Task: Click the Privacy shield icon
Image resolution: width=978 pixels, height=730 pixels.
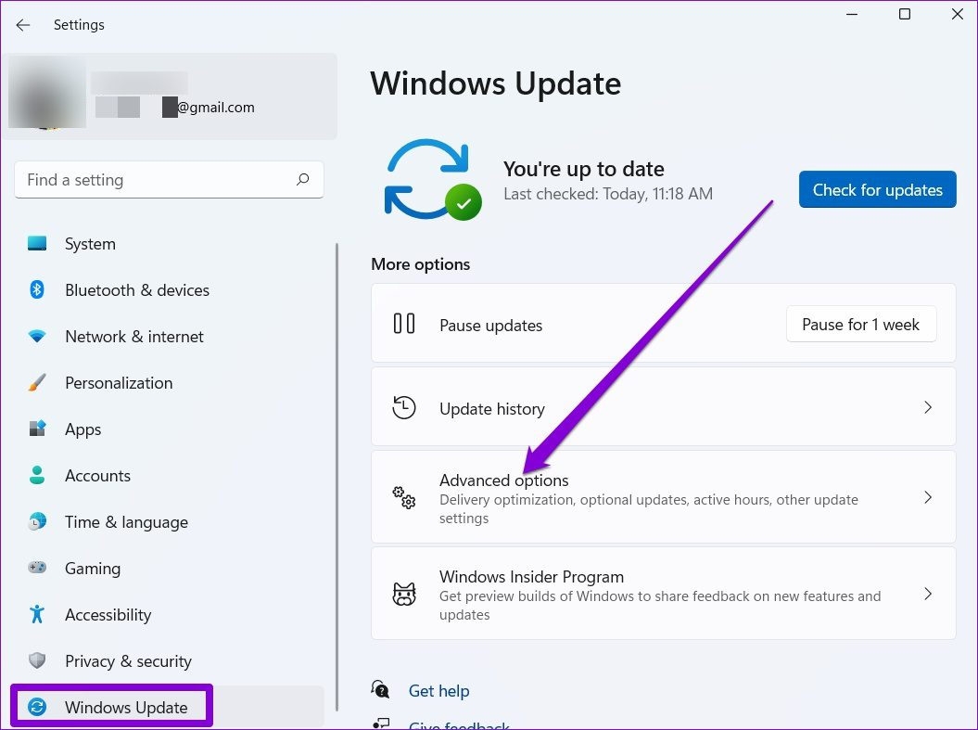Action: coord(37,660)
